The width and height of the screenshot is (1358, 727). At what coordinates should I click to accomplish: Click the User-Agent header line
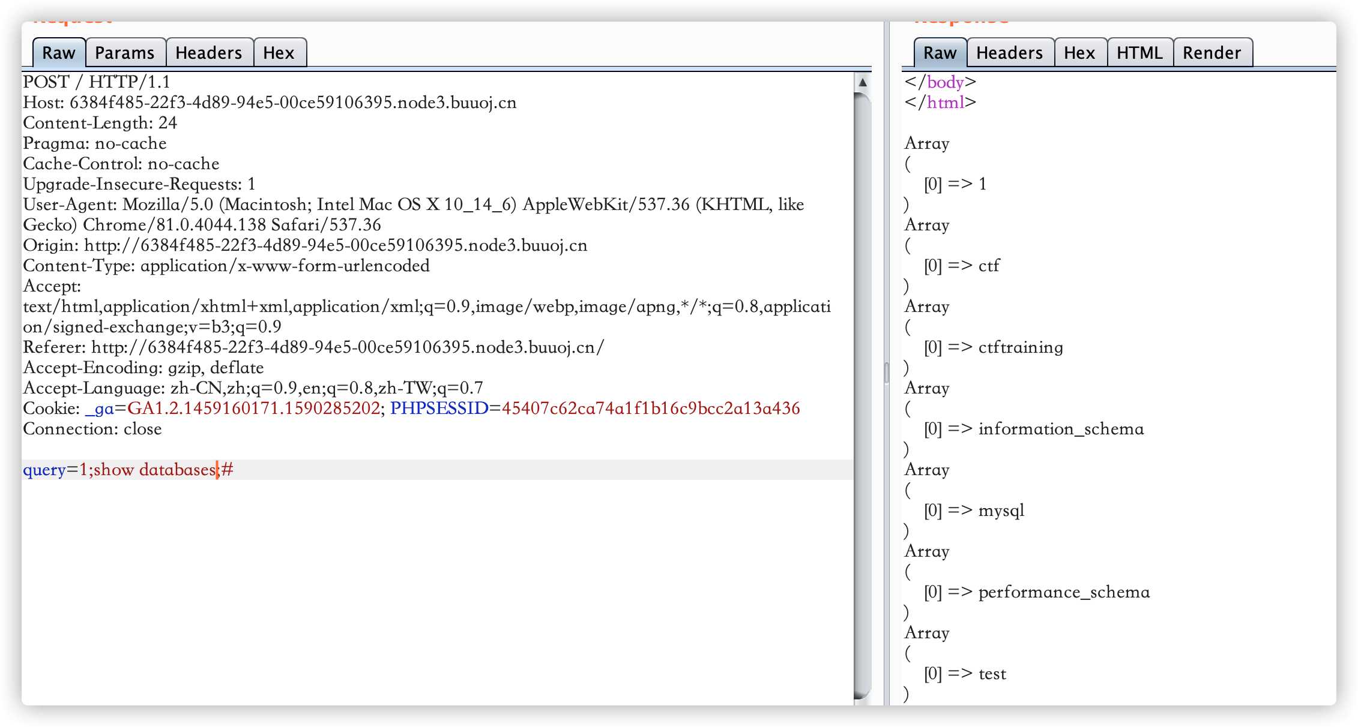click(x=414, y=215)
